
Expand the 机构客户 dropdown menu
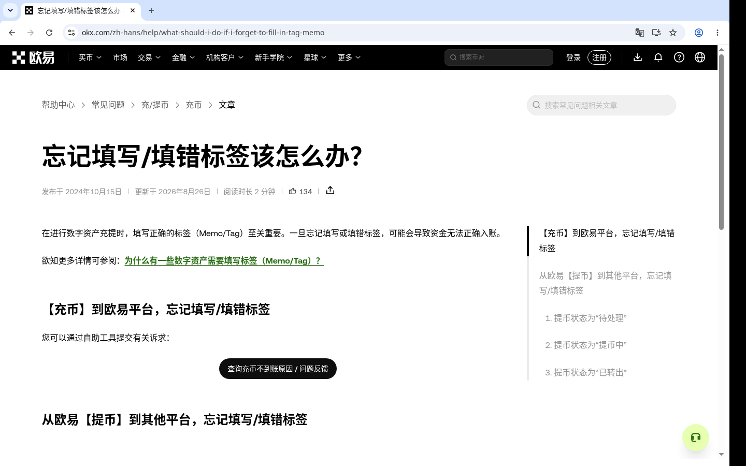point(225,57)
